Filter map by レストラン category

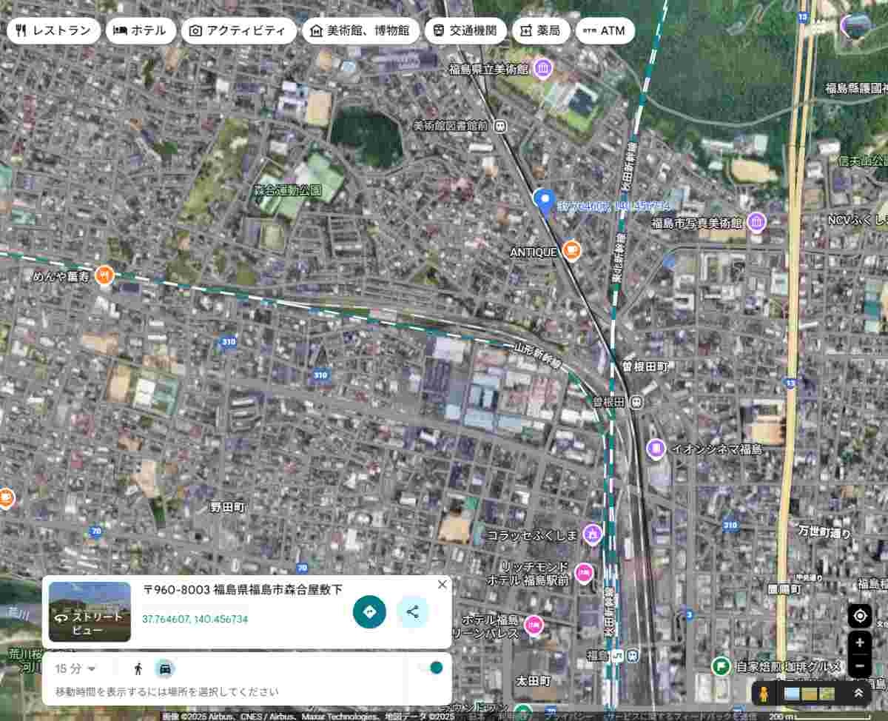point(54,31)
